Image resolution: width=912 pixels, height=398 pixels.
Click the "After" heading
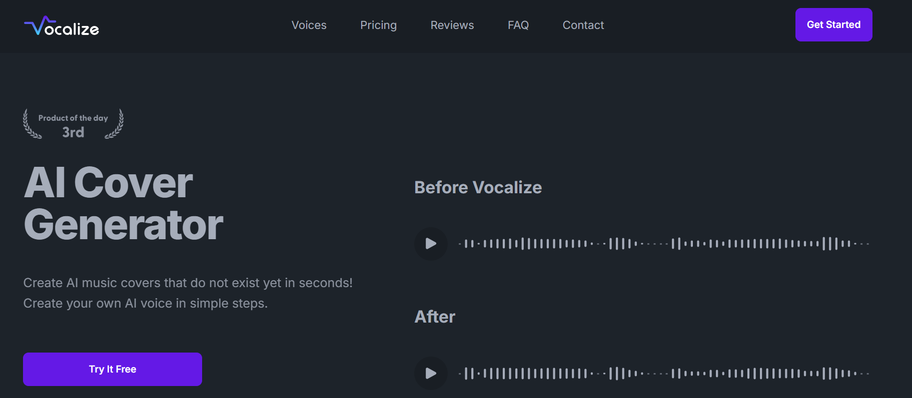pyautogui.click(x=435, y=317)
